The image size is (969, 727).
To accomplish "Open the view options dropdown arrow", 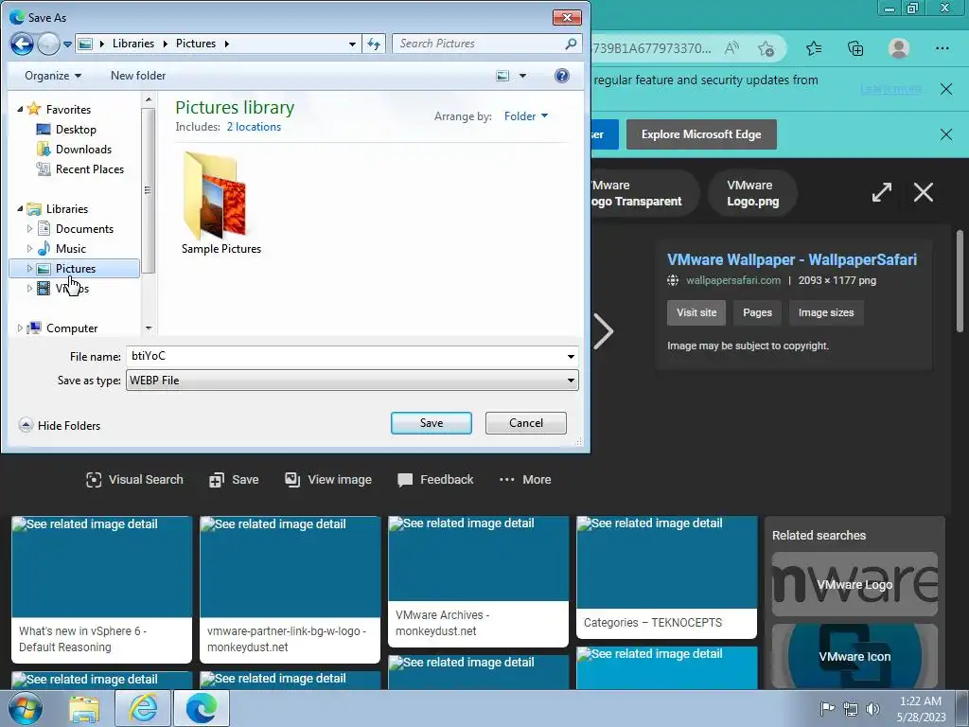I will click(522, 76).
